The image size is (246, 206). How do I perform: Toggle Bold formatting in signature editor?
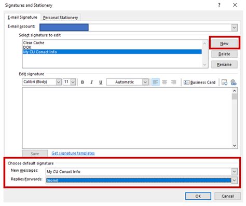click(x=83, y=82)
